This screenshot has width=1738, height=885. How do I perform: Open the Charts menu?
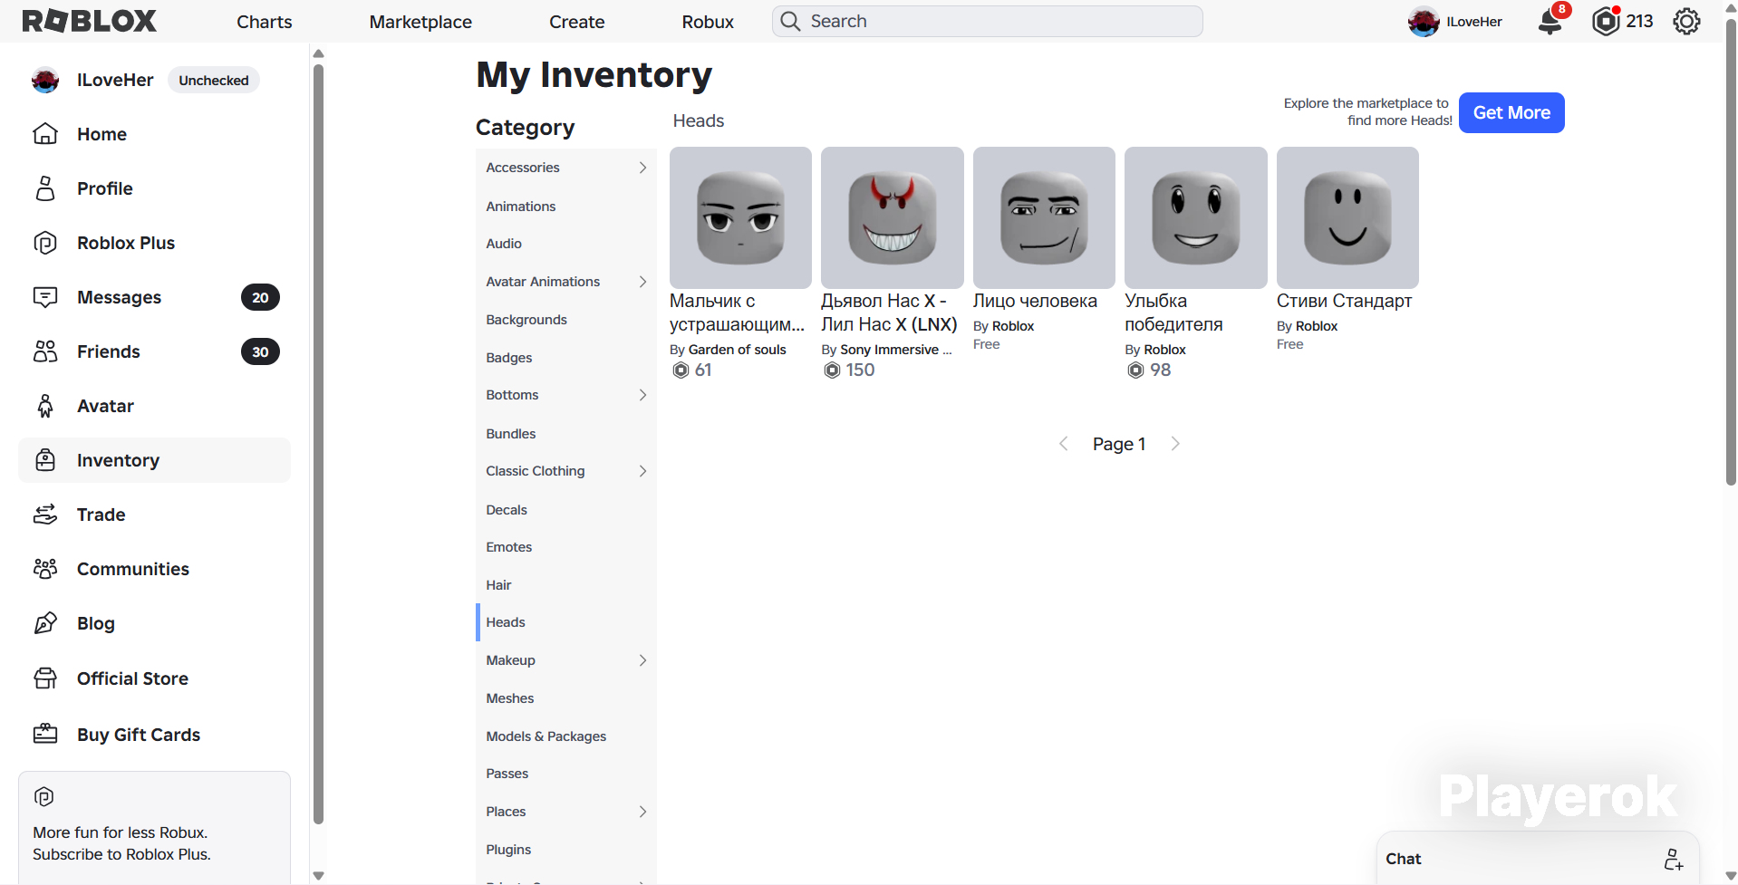(265, 22)
